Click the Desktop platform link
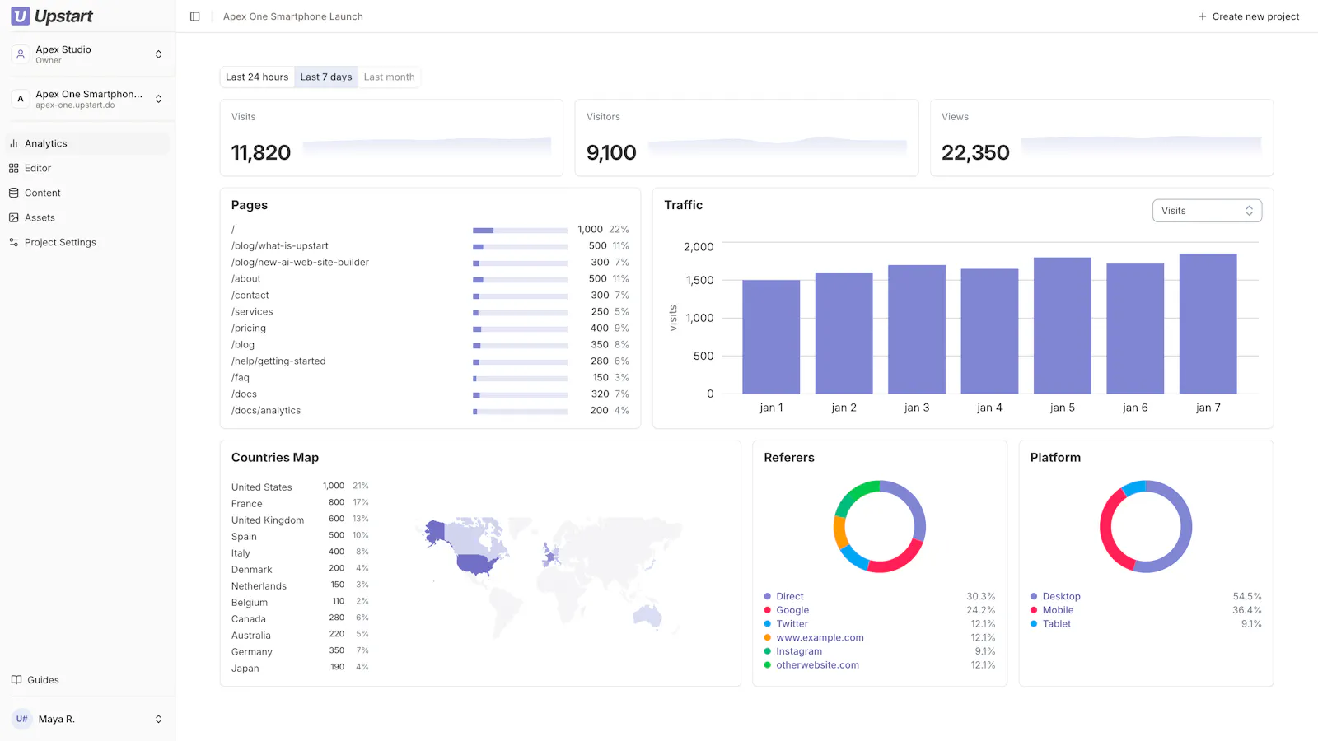The width and height of the screenshot is (1318, 741). [x=1062, y=596]
